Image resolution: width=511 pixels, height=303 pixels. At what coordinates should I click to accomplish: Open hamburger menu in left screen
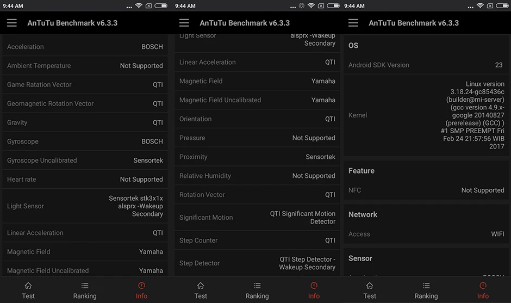(12, 23)
